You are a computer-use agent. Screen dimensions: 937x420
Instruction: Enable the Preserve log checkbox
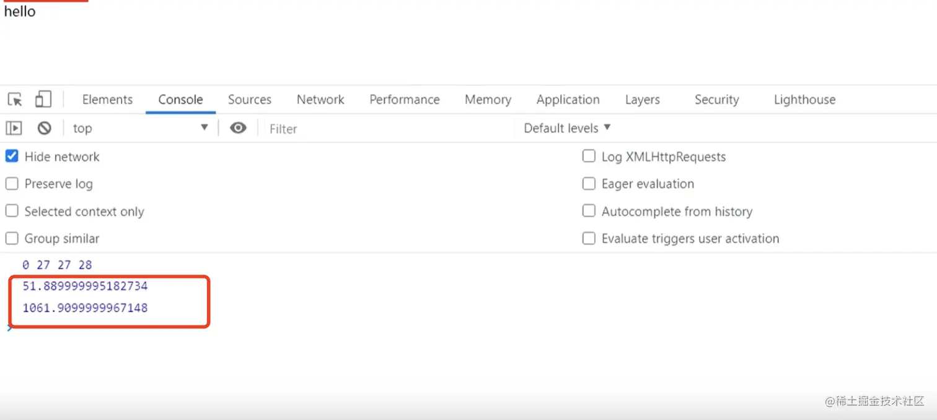(x=12, y=184)
